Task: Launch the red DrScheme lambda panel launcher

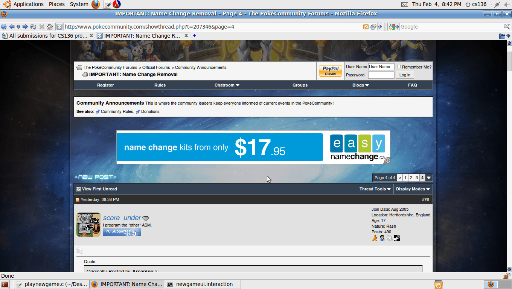Action: (x=117, y=5)
